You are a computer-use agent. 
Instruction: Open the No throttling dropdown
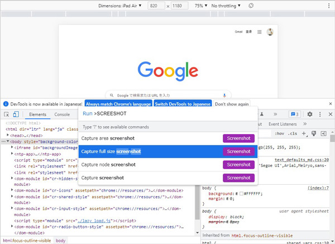(226, 6)
